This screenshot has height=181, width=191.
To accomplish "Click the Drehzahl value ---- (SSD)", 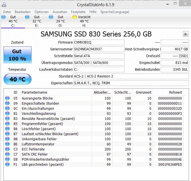I will [x=175, y=56].
